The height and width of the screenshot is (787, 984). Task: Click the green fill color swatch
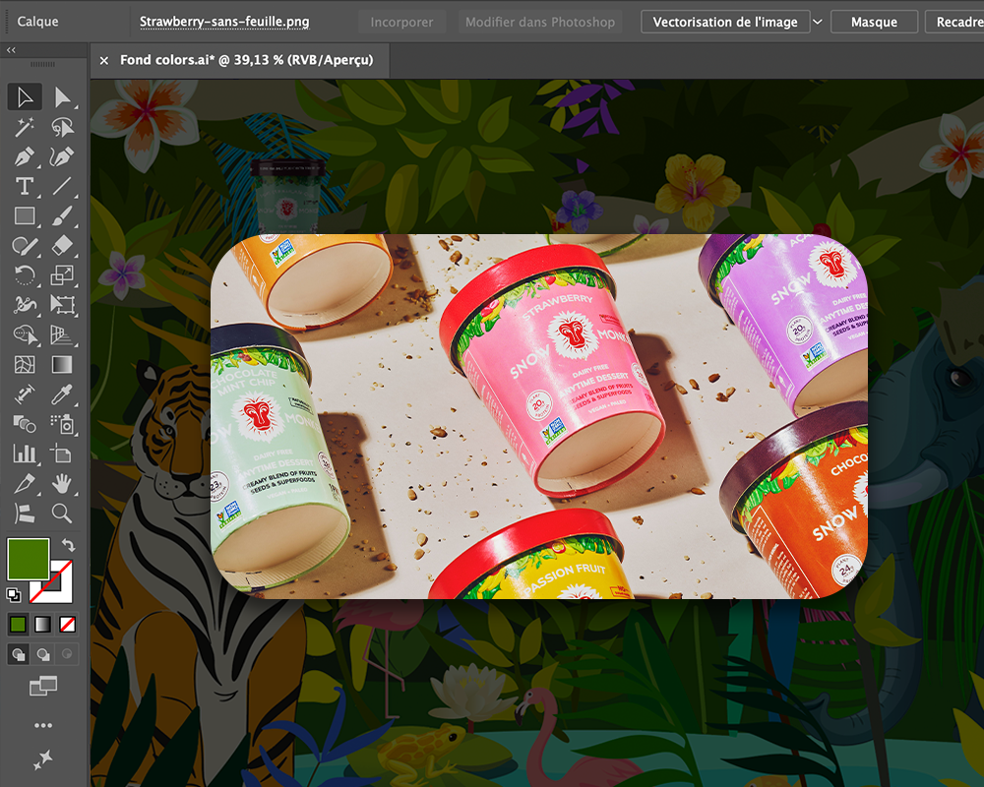29,559
